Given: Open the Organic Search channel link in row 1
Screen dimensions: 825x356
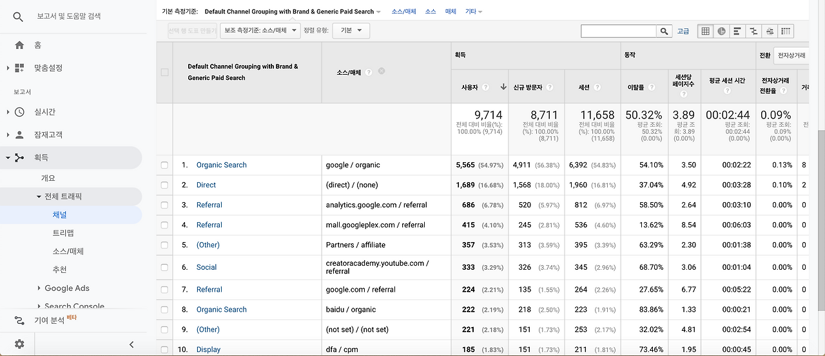Looking at the screenshot, I should tap(222, 165).
